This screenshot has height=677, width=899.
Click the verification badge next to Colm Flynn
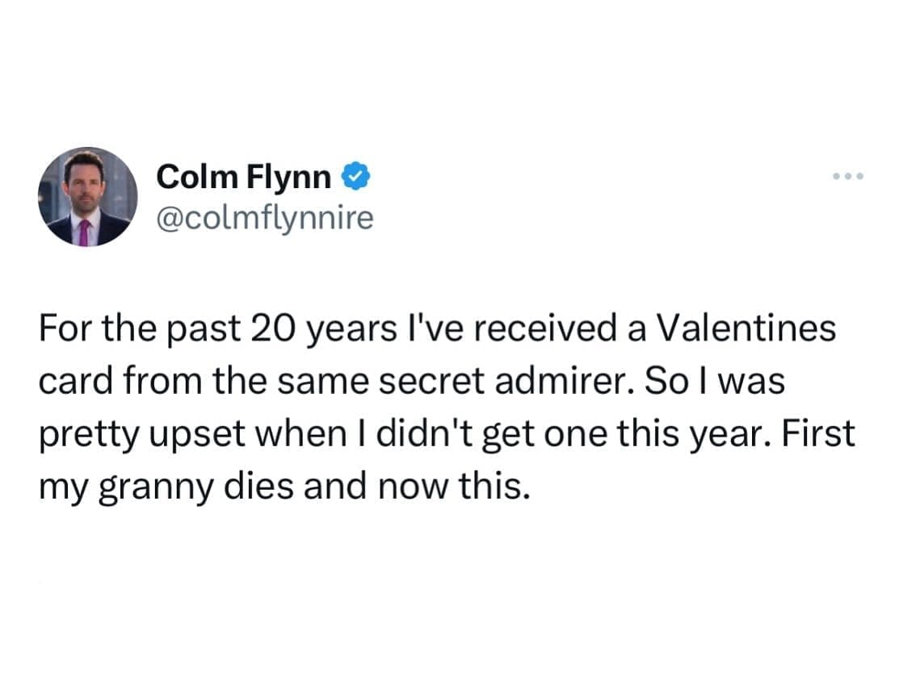click(359, 176)
